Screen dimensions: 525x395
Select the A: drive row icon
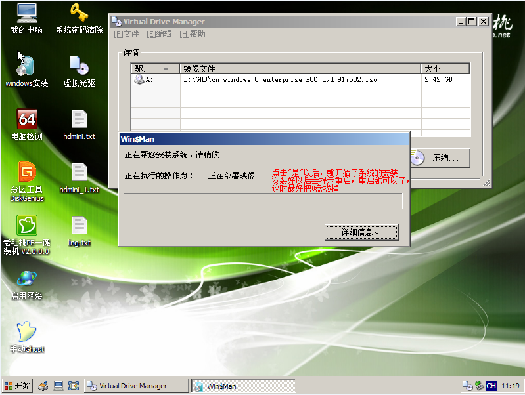tap(139, 79)
